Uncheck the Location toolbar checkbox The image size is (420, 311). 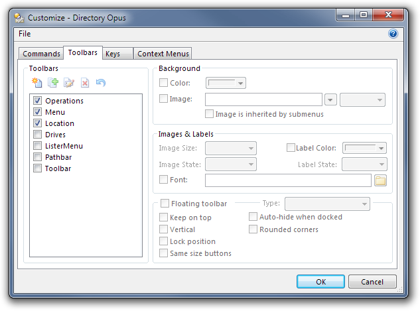[38, 123]
